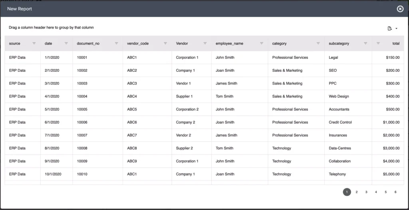Expand the export options dropdown arrow

(x=396, y=28)
